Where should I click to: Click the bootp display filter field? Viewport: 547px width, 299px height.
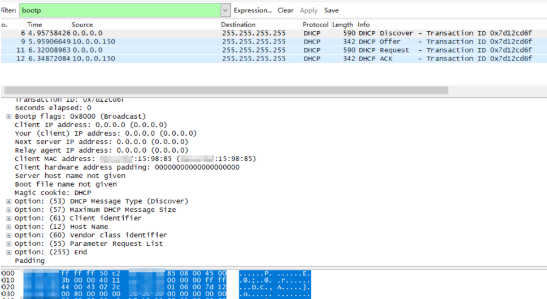[120, 11]
